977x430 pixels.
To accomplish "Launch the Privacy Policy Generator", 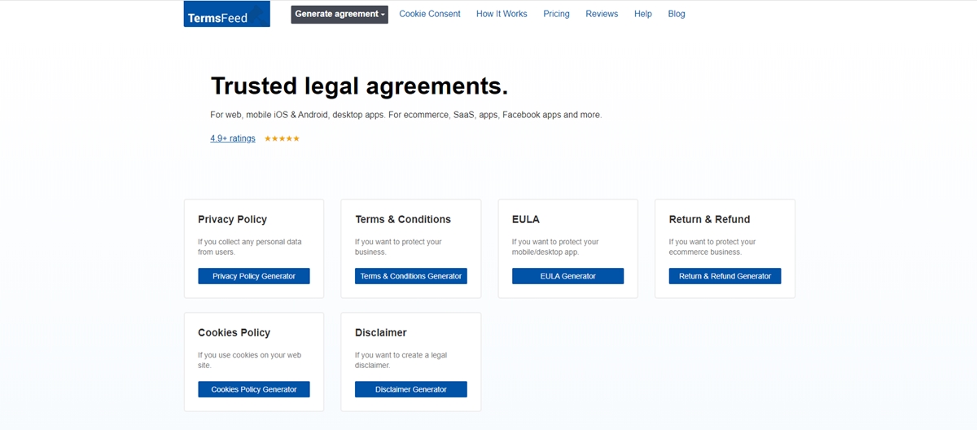I will 254,276.
